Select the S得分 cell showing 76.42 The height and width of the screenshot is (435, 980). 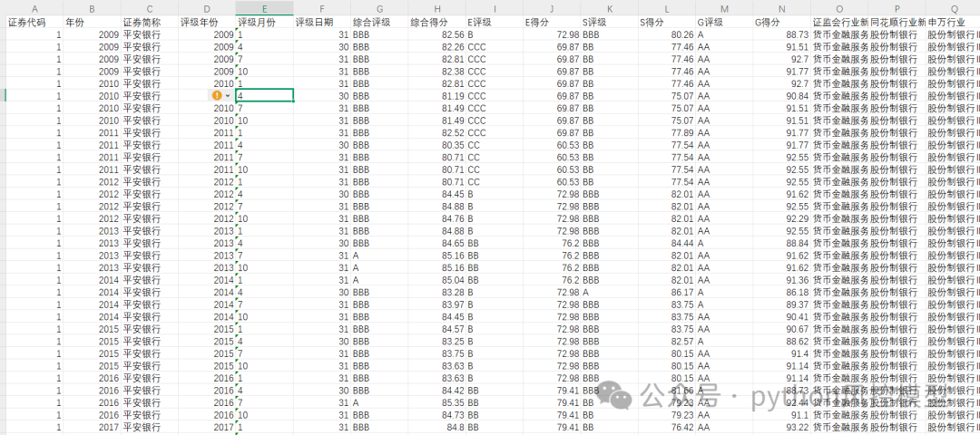667,427
